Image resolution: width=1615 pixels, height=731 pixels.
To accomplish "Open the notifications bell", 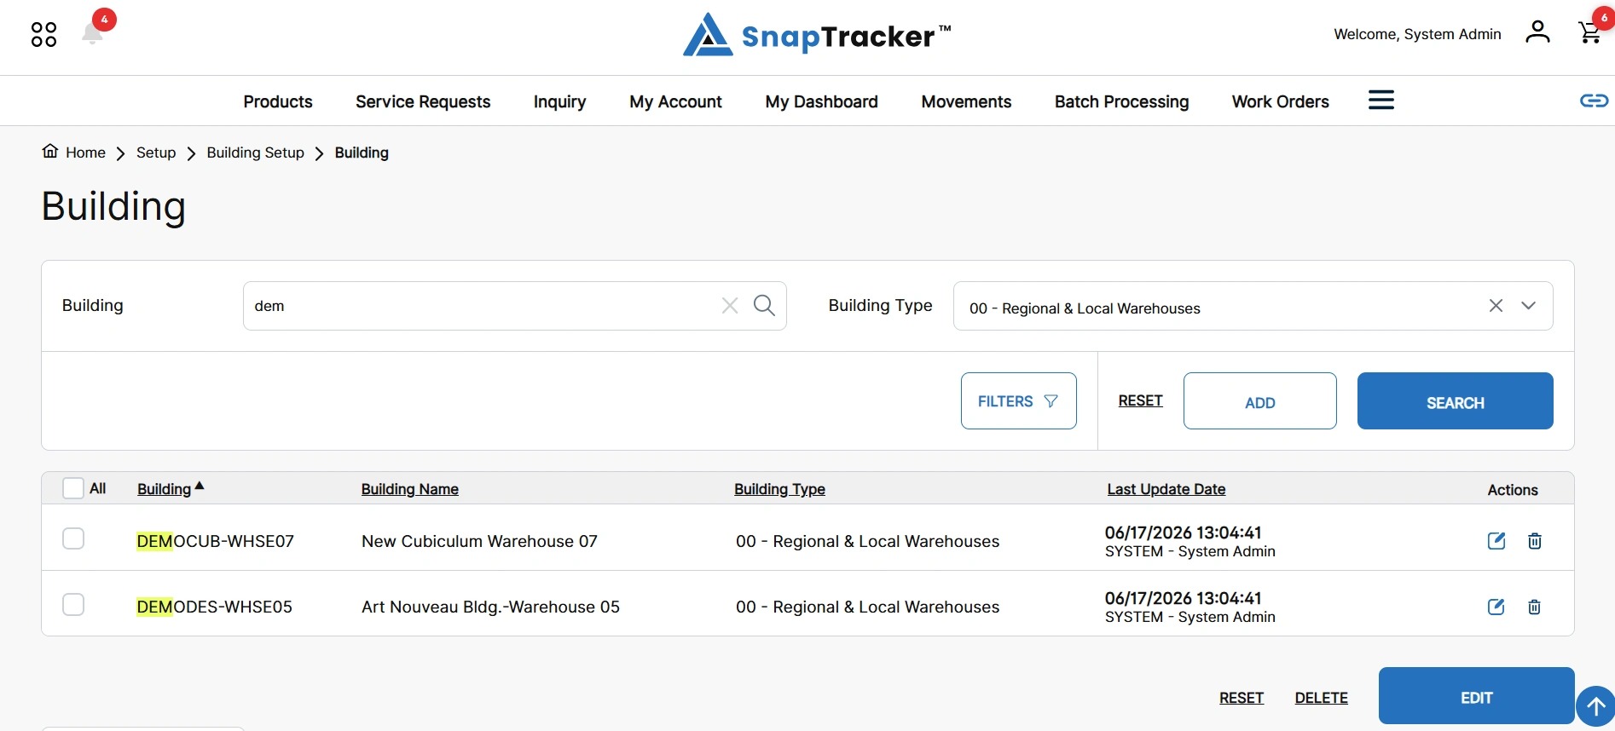I will [x=93, y=33].
